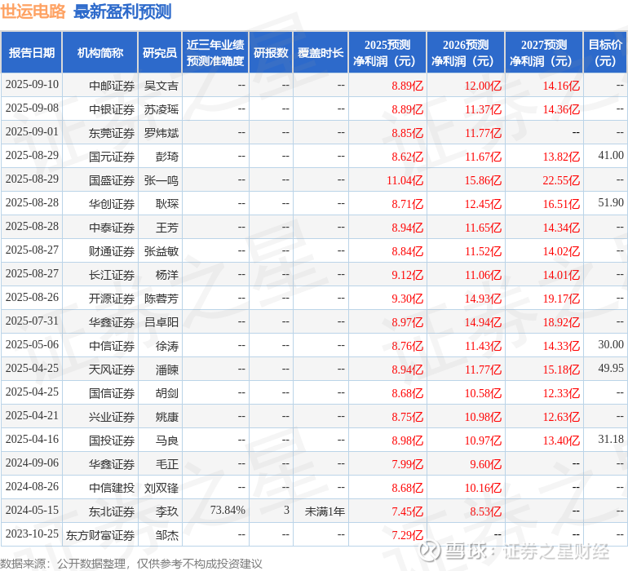Image resolution: width=628 pixels, height=571 pixels.
Task: Click the institution 中泰证券
Action: coord(112,228)
